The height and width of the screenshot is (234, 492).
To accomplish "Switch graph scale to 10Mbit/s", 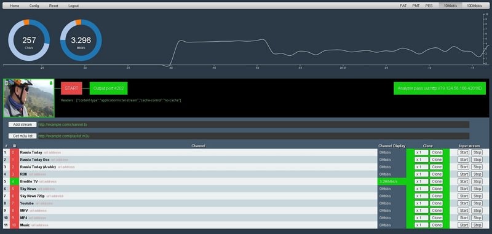I will [x=450, y=6].
